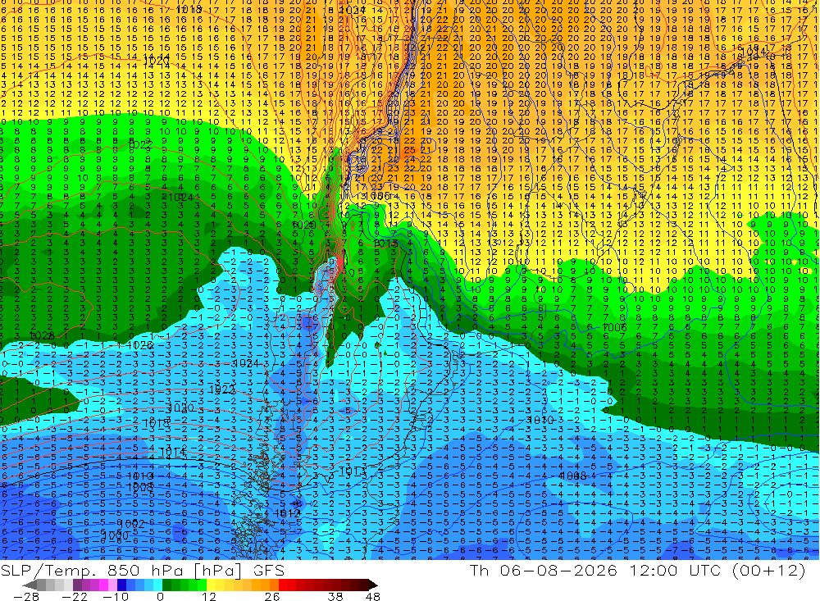This screenshot has height=601, width=820.
Task: Click the forecast date 'Th 06-08-2026 12:00 UTC (00+12)'
Action: point(637,570)
